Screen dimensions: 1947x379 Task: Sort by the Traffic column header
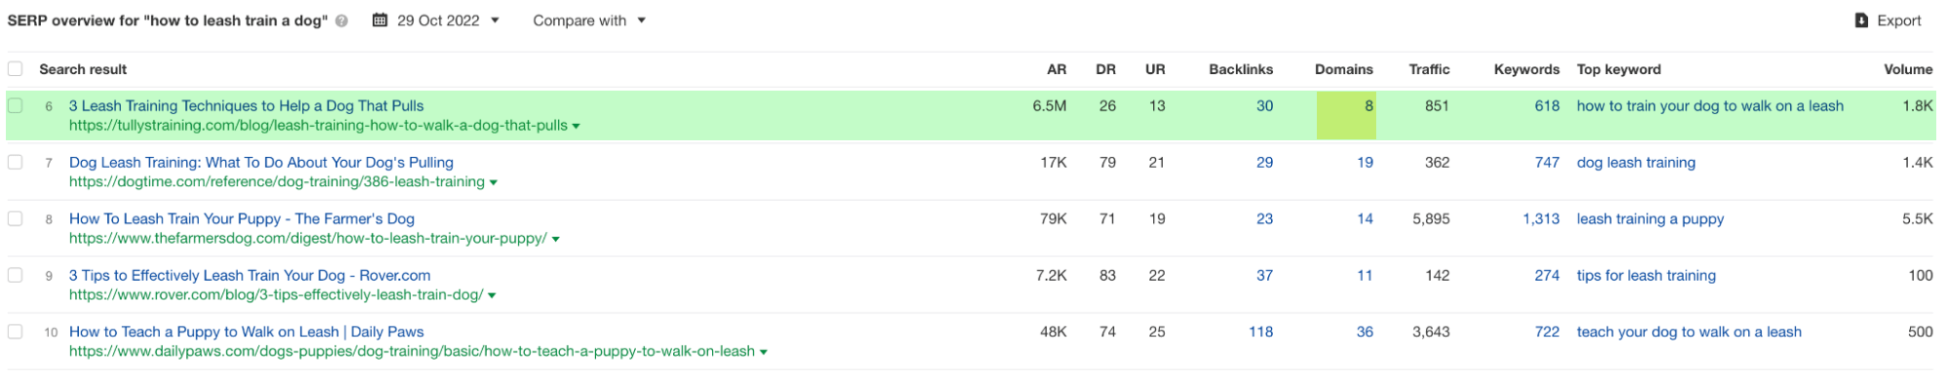click(1429, 69)
